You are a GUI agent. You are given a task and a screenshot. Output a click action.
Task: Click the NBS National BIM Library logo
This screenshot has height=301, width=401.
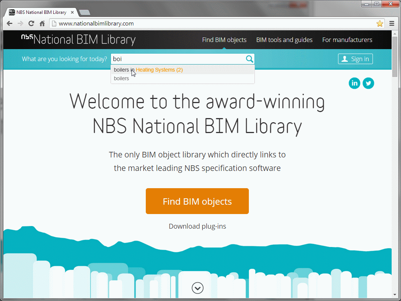pos(78,40)
